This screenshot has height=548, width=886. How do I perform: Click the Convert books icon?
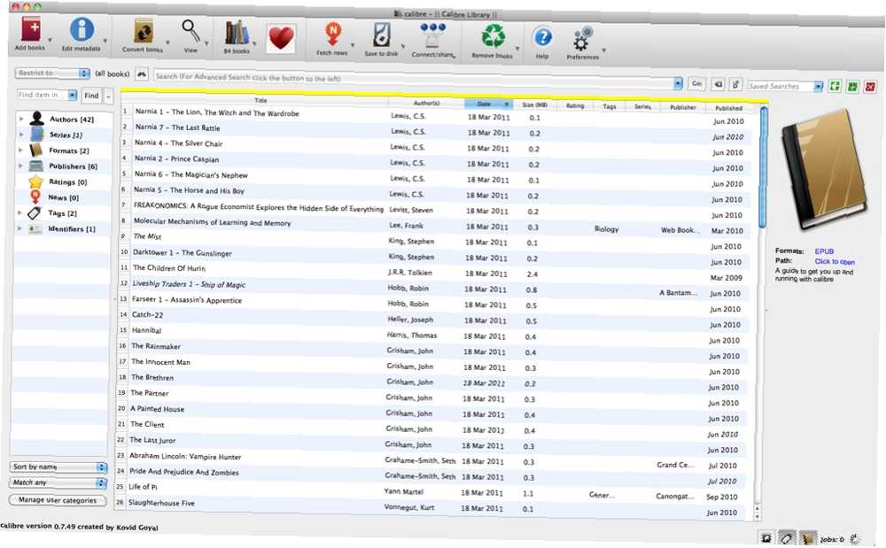pyautogui.click(x=143, y=31)
